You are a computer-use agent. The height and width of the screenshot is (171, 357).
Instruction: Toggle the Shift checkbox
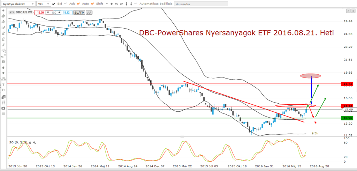point(92,4)
